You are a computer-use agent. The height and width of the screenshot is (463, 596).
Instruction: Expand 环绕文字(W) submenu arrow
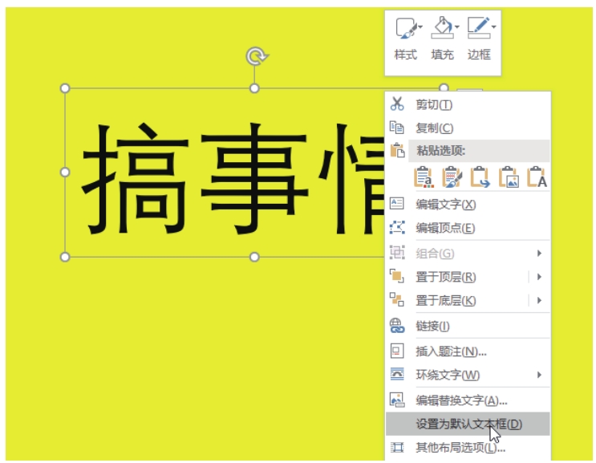tap(539, 375)
